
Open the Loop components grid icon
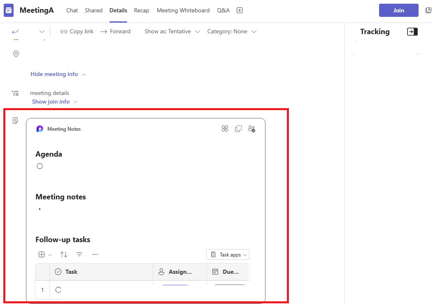pyautogui.click(x=225, y=128)
